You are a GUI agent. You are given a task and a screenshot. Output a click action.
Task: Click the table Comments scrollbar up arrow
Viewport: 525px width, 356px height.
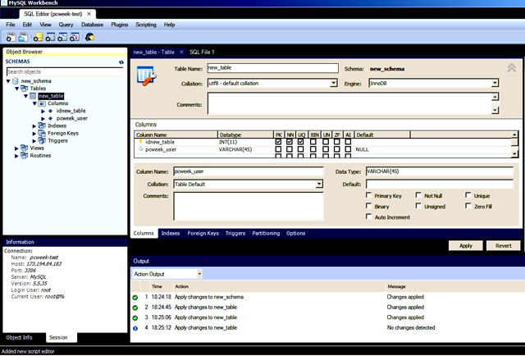(x=495, y=97)
